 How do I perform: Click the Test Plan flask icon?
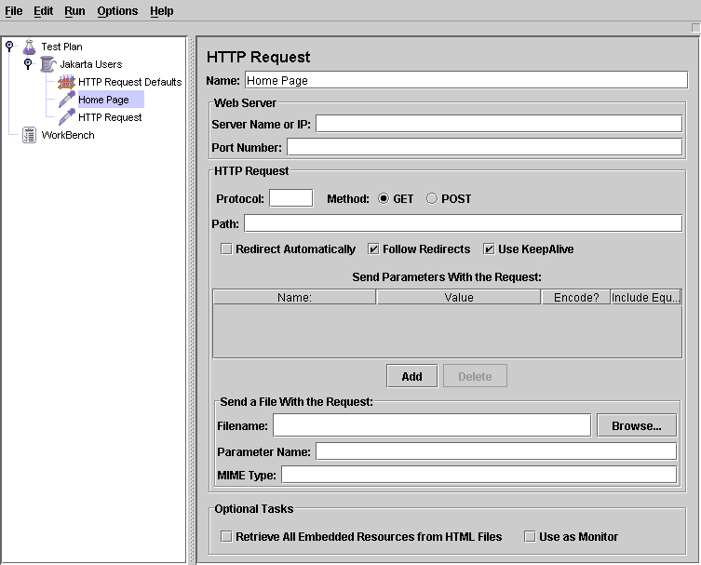29,47
